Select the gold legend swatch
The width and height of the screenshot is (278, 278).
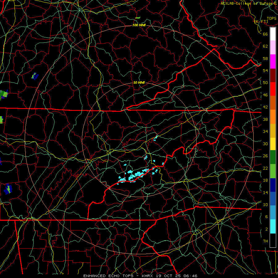point(273,131)
